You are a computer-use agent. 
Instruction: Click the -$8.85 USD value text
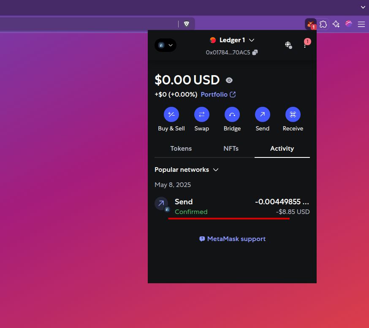(x=293, y=212)
